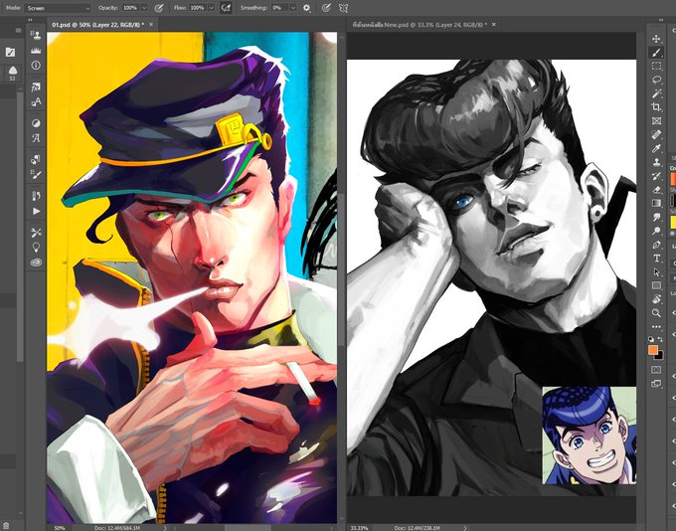Viewport: 676px width, 531px height.
Task: Select the Brush tool in right toolbar
Action: click(656, 53)
